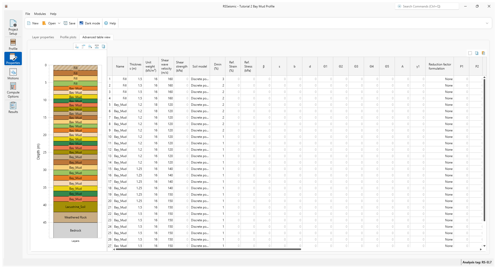This screenshot has width=497, height=269.
Task: Click the split layer icon
Action: pyautogui.click(x=97, y=46)
